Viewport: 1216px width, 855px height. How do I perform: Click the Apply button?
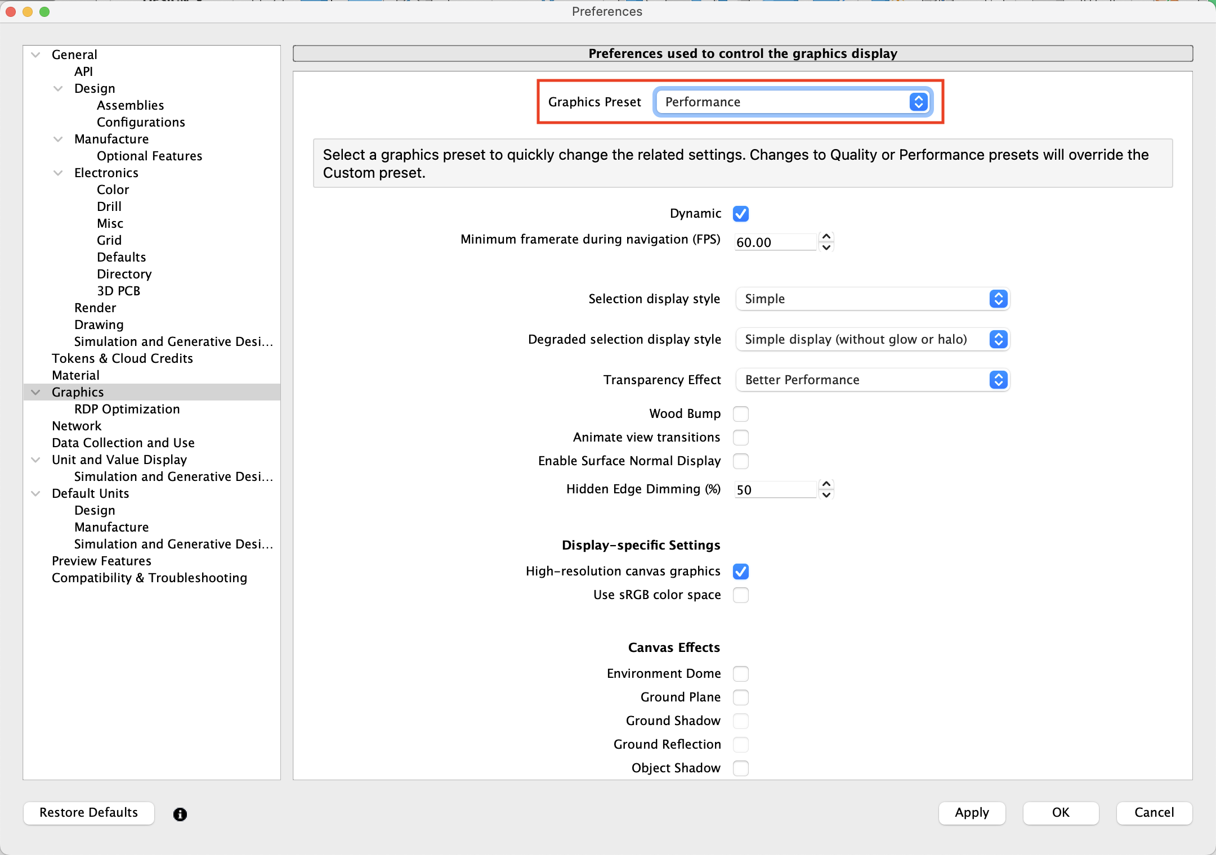pyautogui.click(x=972, y=813)
